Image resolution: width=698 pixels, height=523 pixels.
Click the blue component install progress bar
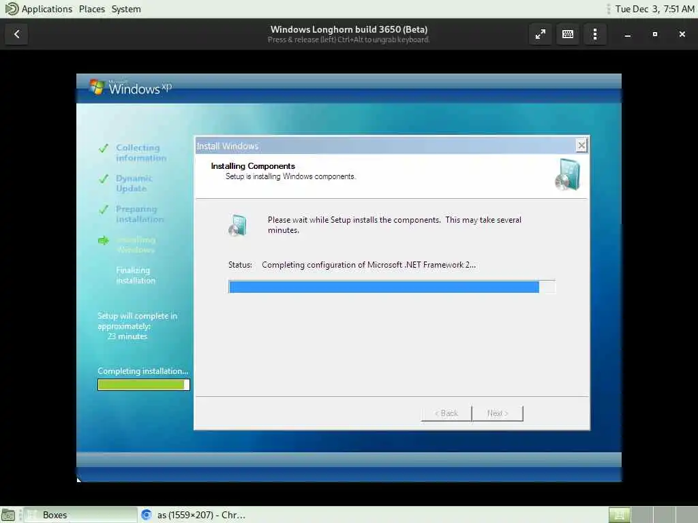(x=392, y=287)
